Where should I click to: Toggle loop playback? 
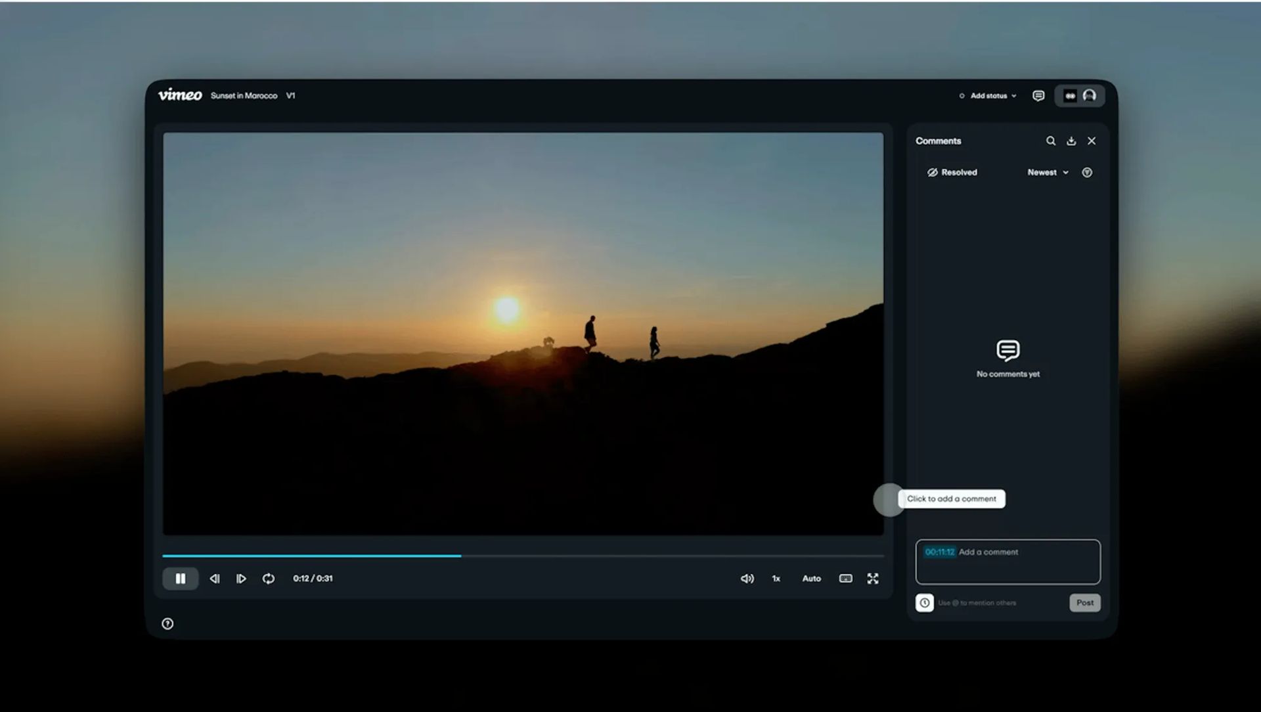(x=269, y=579)
